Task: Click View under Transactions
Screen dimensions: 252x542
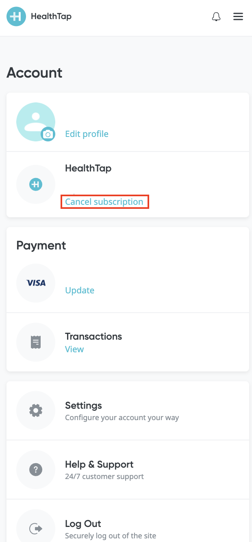Action: pos(74,349)
